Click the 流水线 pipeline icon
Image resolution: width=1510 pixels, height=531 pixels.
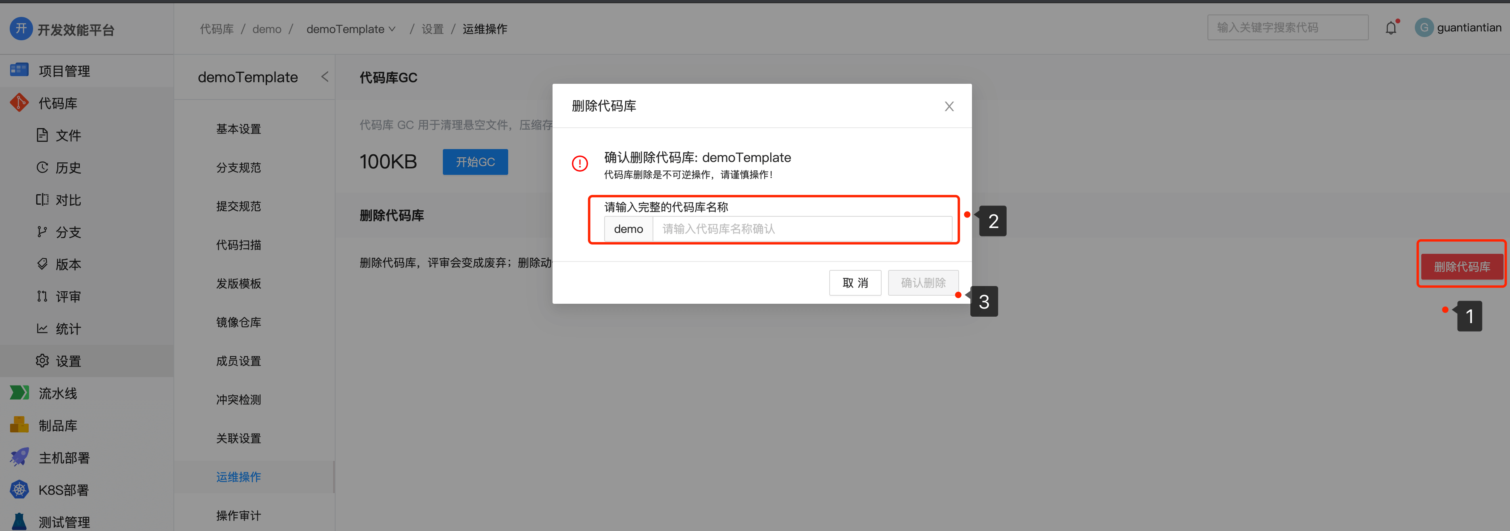click(x=19, y=393)
